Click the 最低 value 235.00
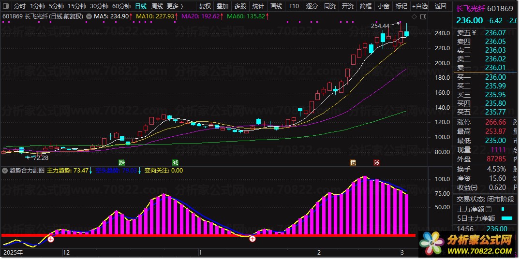520x259 pixels. pos(495,141)
